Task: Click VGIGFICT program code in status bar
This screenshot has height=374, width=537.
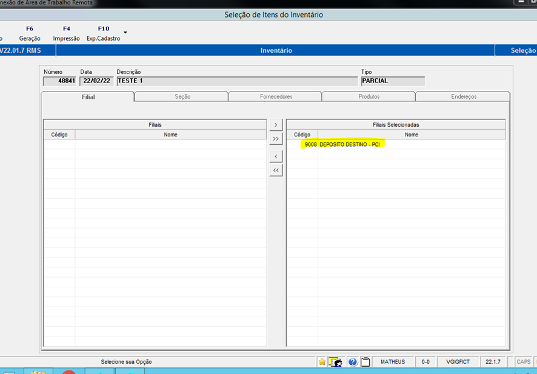Action: point(458,362)
